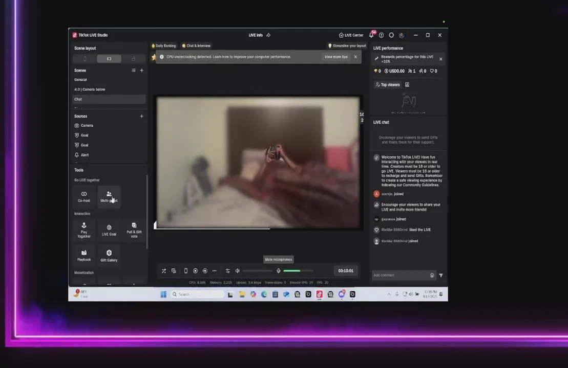Viewport: 568px width, 368px height.
Task: Click the magic wand effects icon
Action: 164,271
